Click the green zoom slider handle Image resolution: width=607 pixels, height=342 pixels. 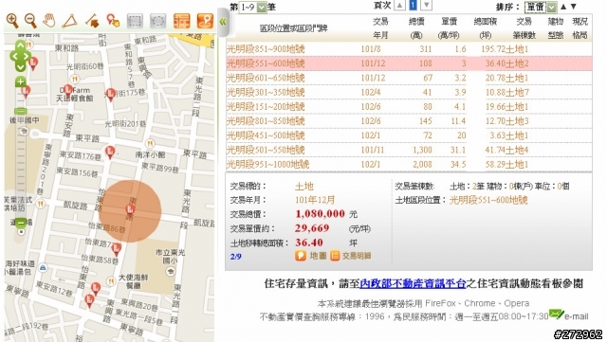point(21,112)
